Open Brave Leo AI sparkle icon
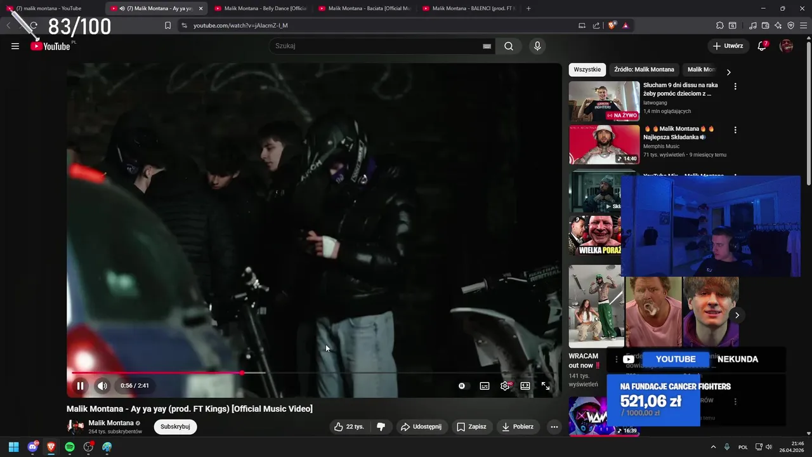 click(x=778, y=25)
